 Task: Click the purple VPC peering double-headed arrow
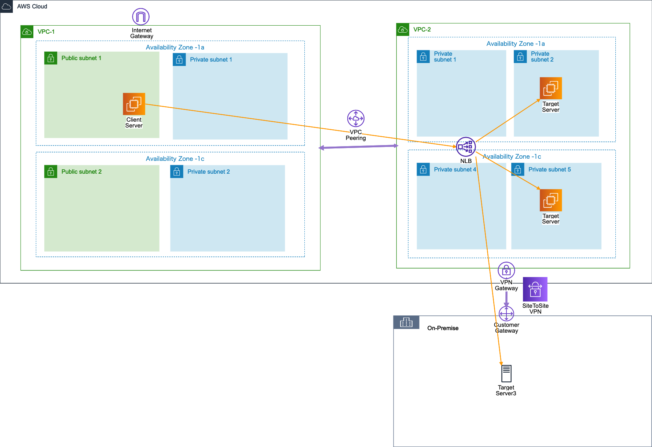(x=358, y=147)
